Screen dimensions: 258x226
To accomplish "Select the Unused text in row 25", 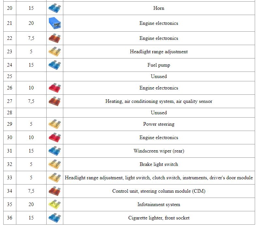I will [159, 76].
